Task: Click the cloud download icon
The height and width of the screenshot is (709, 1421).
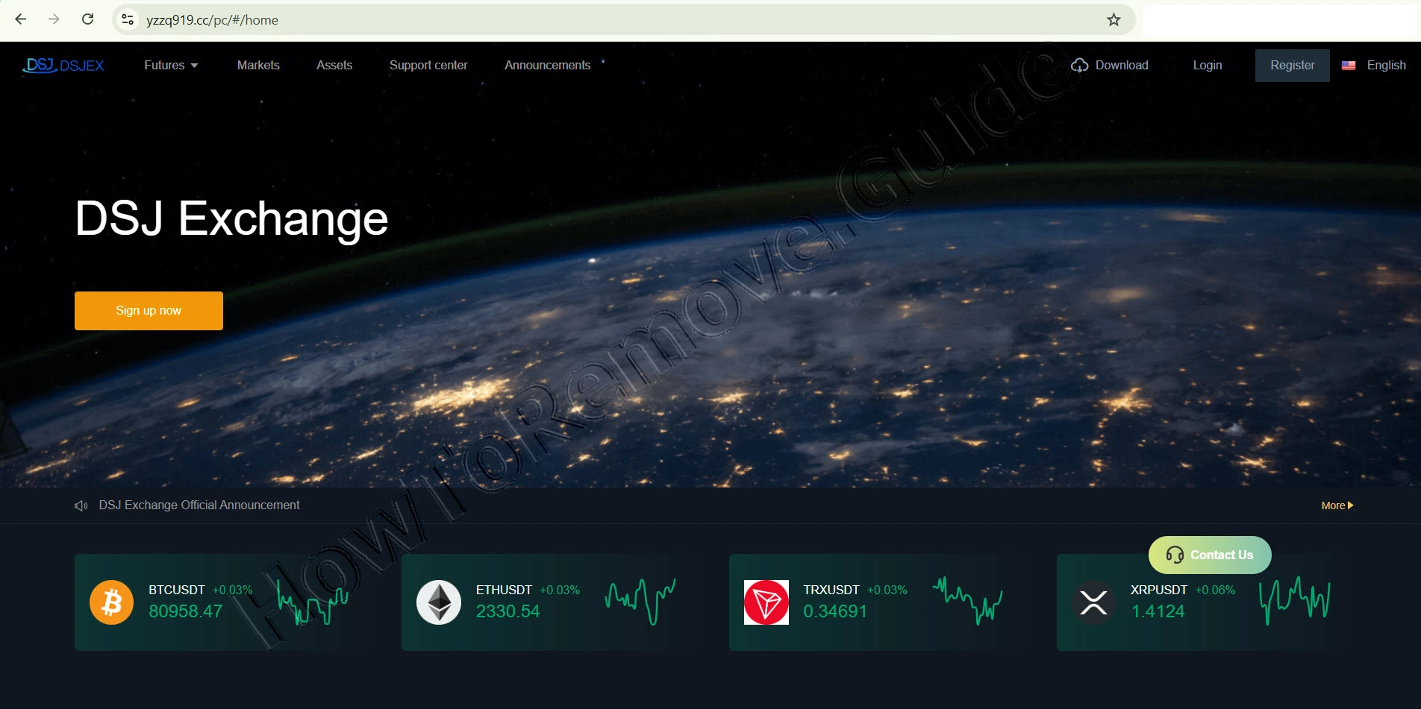Action: tap(1080, 66)
